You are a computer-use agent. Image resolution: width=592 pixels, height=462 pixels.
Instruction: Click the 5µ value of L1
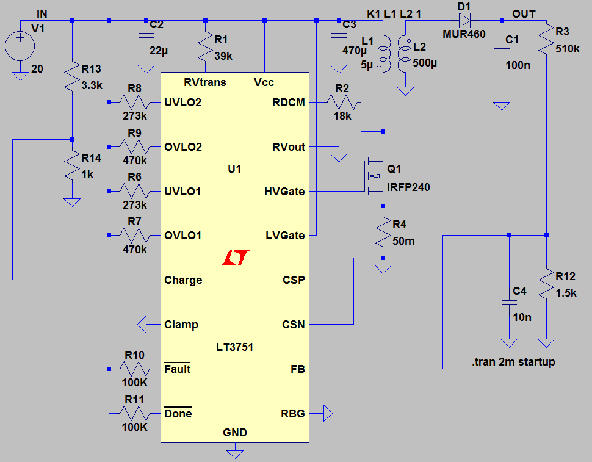point(367,65)
